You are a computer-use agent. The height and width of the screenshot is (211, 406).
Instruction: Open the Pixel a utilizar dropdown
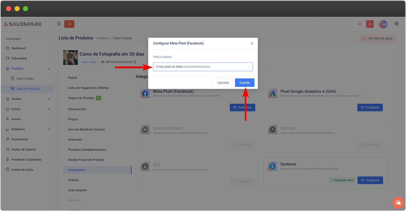pyautogui.click(x=203, y=67)
